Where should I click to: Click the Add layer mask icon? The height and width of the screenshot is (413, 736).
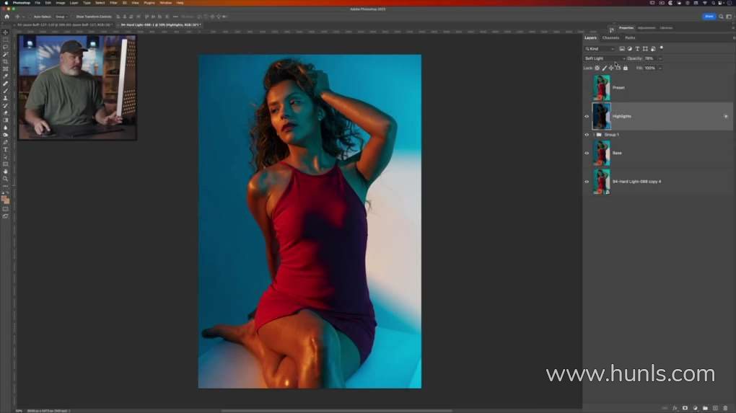(x=685, y=408)
